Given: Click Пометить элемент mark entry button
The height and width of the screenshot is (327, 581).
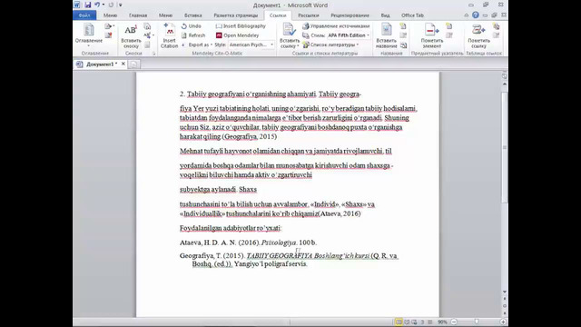Looking at the screenshot, I should (x=432, y=36).
